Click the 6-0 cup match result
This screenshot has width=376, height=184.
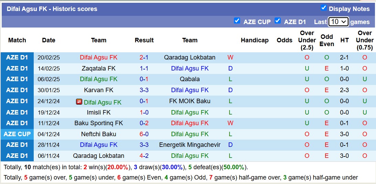tap(144, 134)
